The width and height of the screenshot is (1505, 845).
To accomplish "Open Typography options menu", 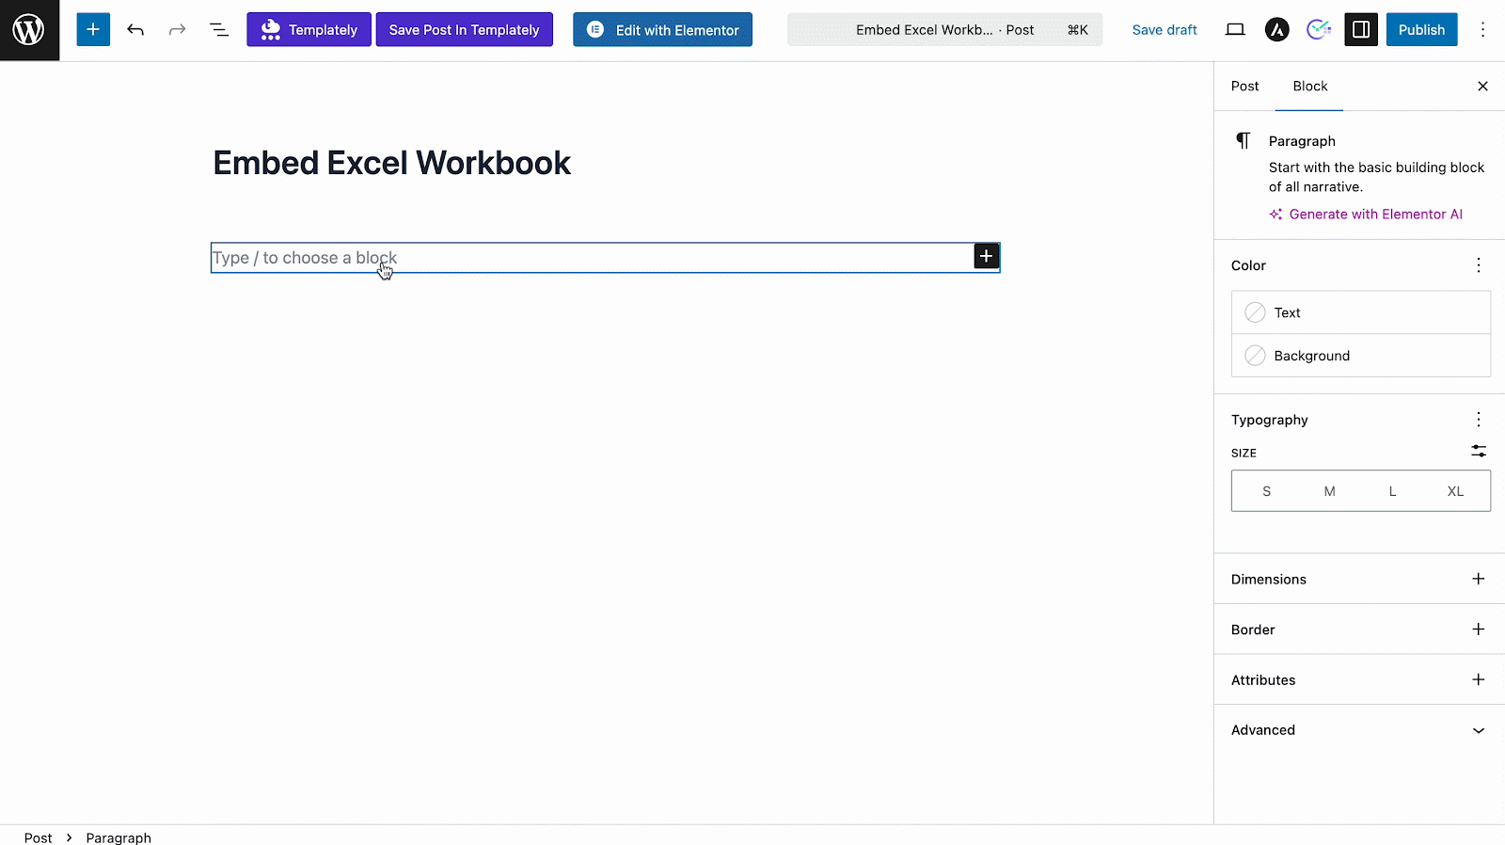I will 1479,420.
